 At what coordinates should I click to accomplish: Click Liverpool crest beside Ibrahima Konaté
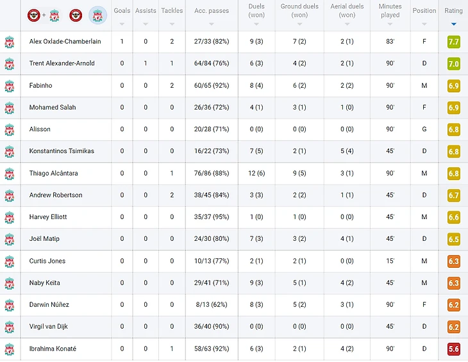9,349
